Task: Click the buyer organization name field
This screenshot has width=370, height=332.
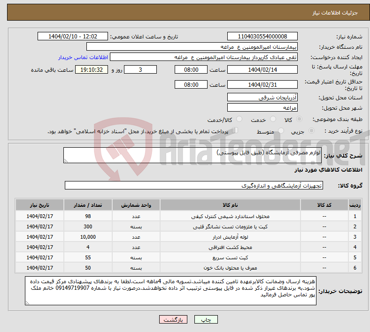Action: (192, 46)
